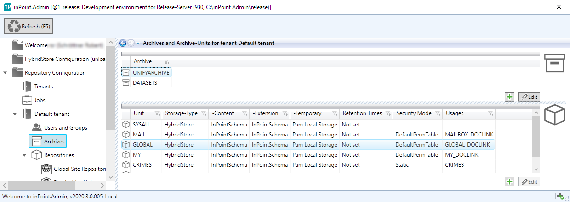Collapse the Default tenant node
The width and height of the screenshot is (570, 202).
tap(15, 114)
